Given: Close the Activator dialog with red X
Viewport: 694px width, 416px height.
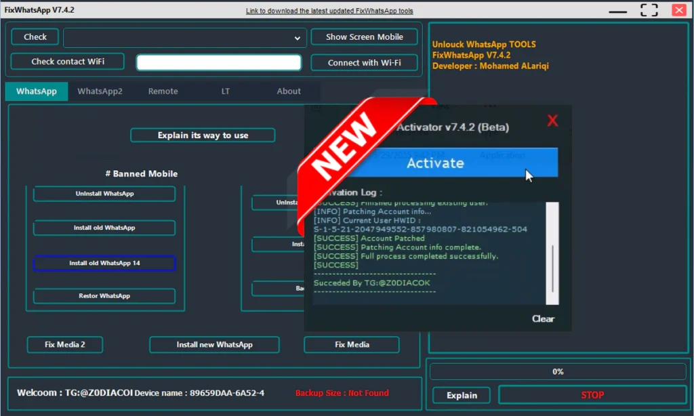Looking at the screenshot, I should [x=552, y=121].
